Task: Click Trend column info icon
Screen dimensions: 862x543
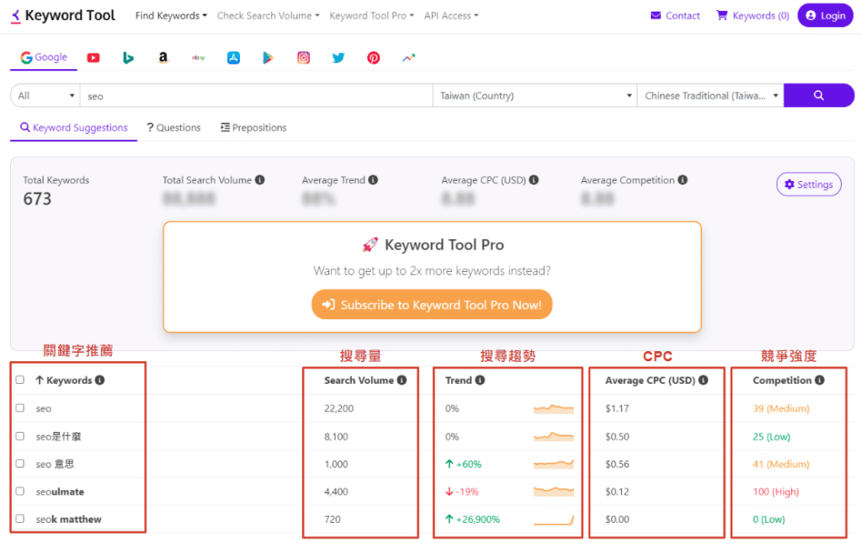Action: [480, 381]
